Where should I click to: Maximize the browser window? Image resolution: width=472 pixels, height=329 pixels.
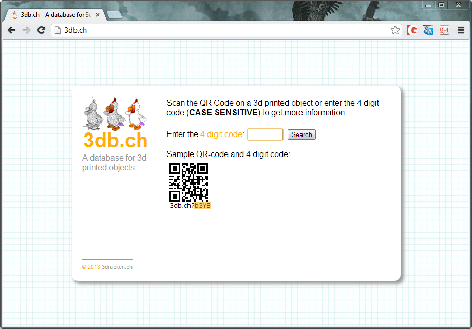(x=441, y=5)
